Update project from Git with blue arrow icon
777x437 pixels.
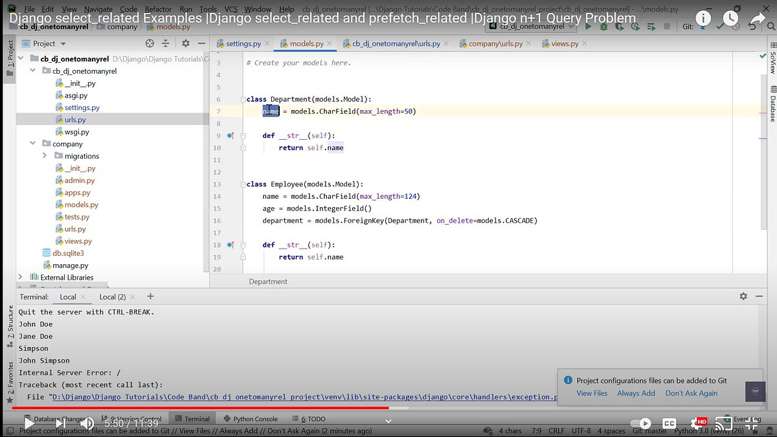703,26
